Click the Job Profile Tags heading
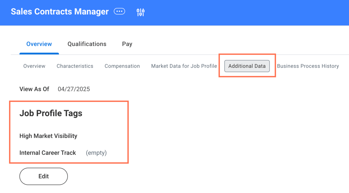The image size is (349, 193). 51,113
